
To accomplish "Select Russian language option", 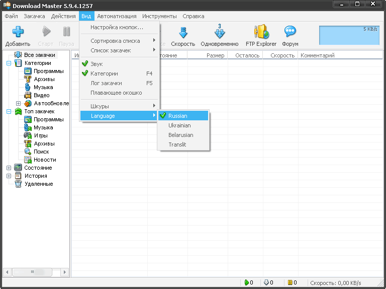I will (183, 116).
